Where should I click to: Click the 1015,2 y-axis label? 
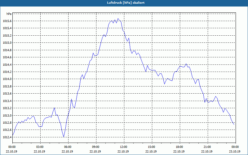pos(7,35)
